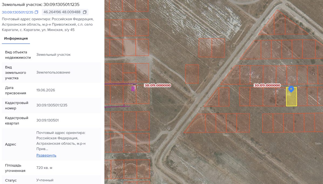Select the double parcel in the field center
323x184 pixels.
click(x=212, y=48)
